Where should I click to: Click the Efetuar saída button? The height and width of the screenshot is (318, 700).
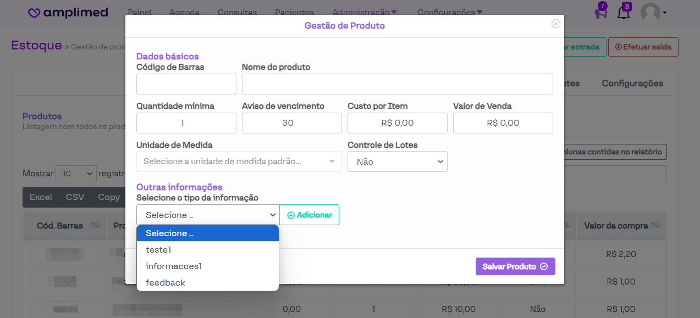click(643, 47)
